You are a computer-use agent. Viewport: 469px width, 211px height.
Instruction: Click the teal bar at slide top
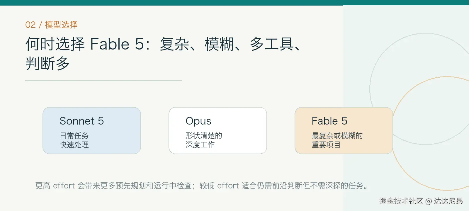(x=235, y=3)
